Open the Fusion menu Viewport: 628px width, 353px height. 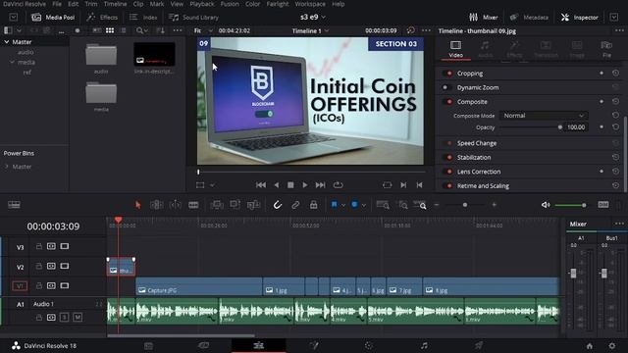pos(230,4)
